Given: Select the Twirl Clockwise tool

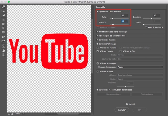Looking at the screenshot, I should [3, 20].
